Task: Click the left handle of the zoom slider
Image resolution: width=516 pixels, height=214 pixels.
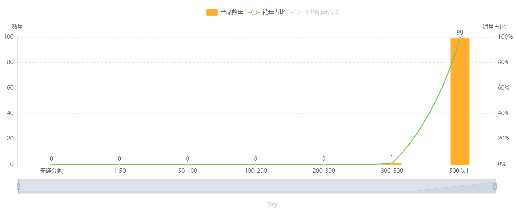Action: 18,186
